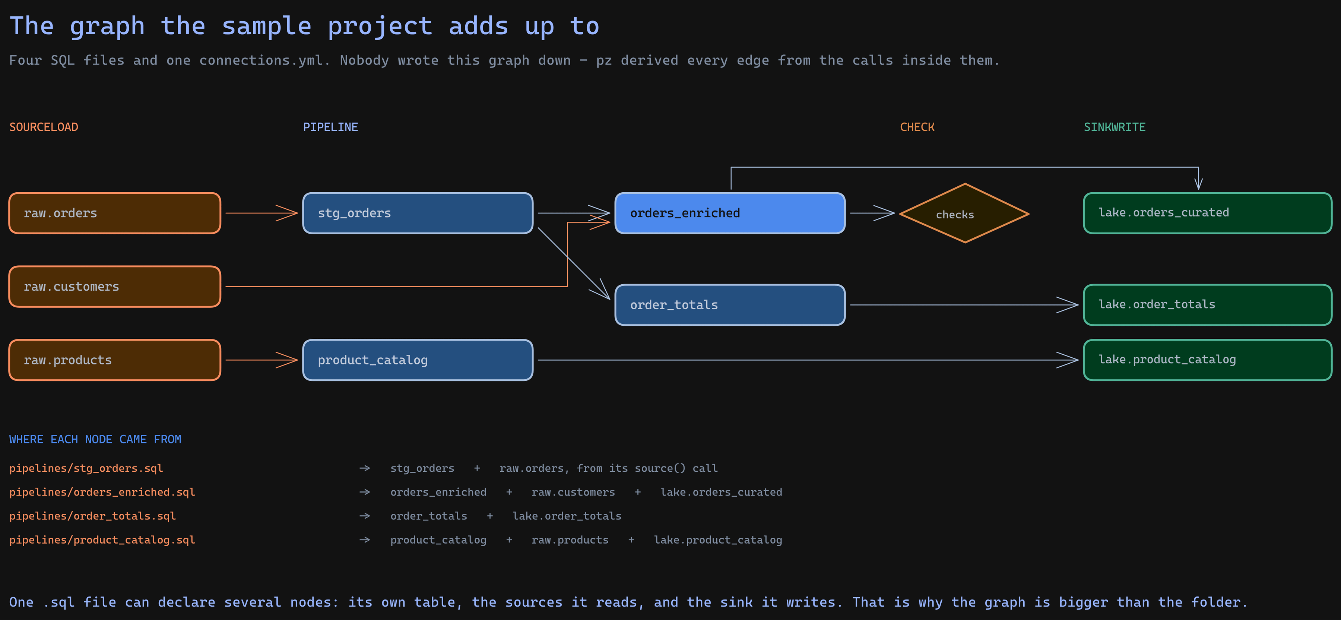Click the SOURCELOAD column label
The height and width of the screenshot is (620, 1341).
coord(44,127)
